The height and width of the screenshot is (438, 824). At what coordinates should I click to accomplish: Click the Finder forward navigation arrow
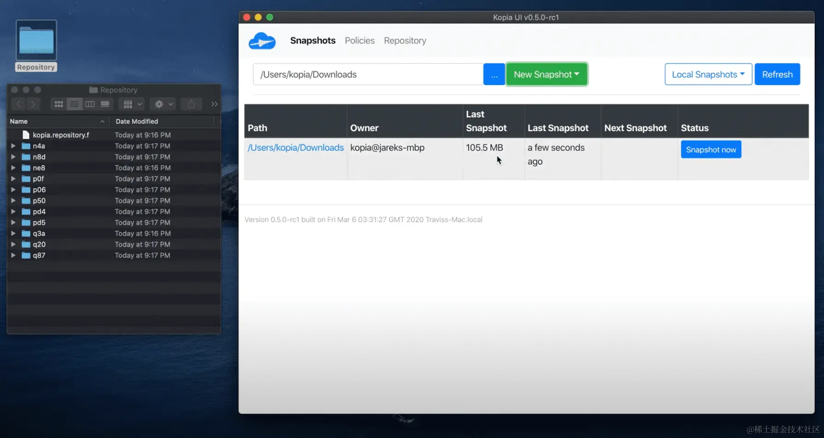tap(33, 104)
